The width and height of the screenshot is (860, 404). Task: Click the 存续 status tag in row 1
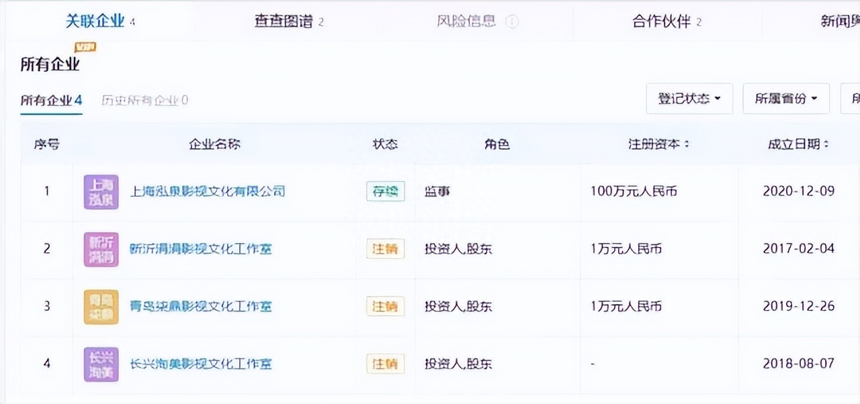coord(385,191)
